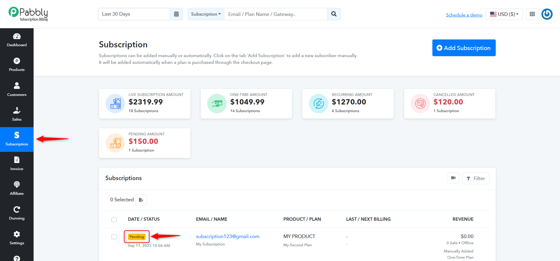Click the search magnifier icon
This screenshot has width=560, height=261.
point(334,14)
